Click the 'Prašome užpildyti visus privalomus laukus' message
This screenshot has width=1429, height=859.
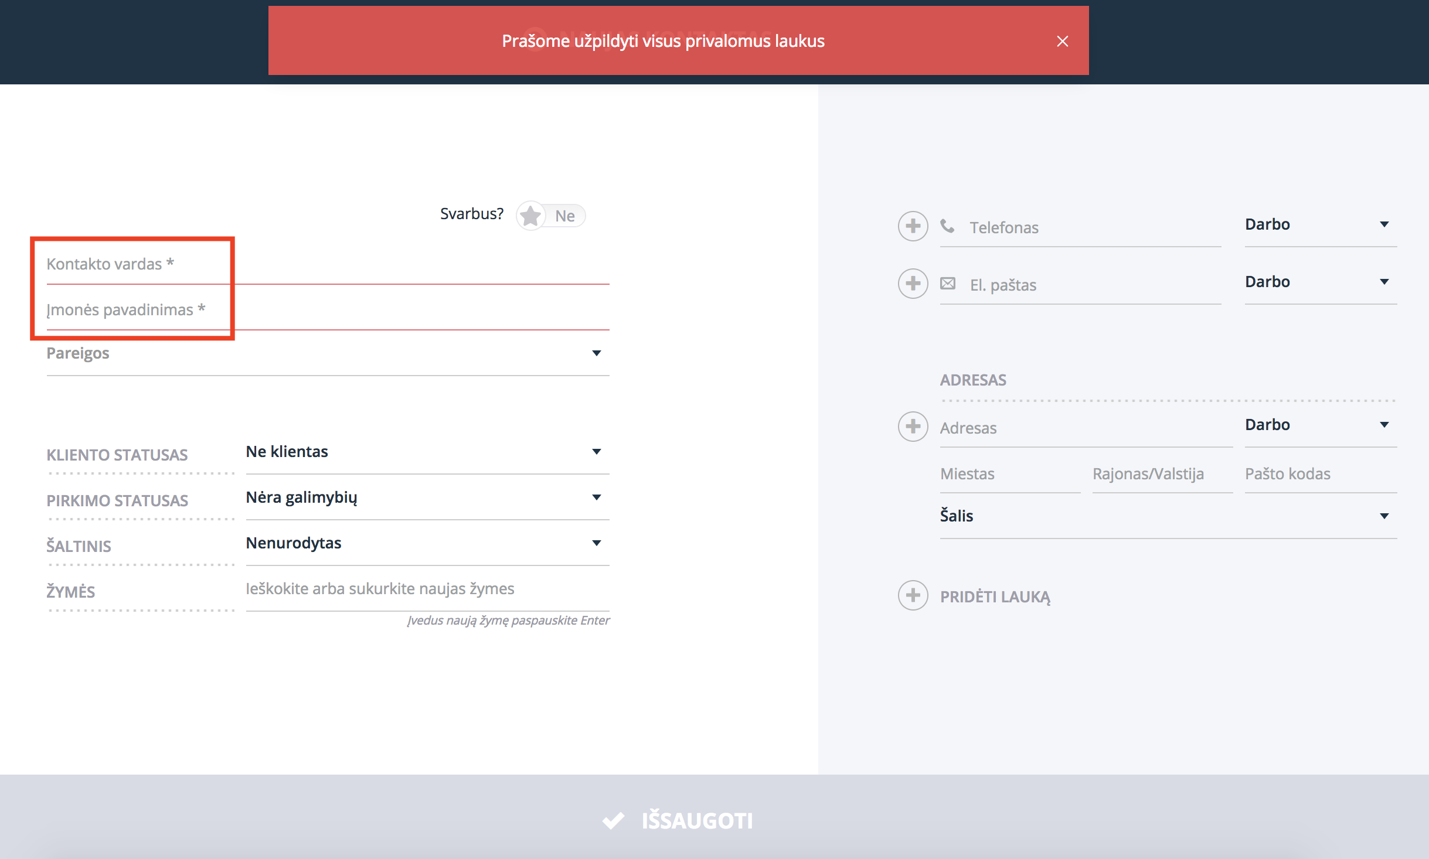663,41
